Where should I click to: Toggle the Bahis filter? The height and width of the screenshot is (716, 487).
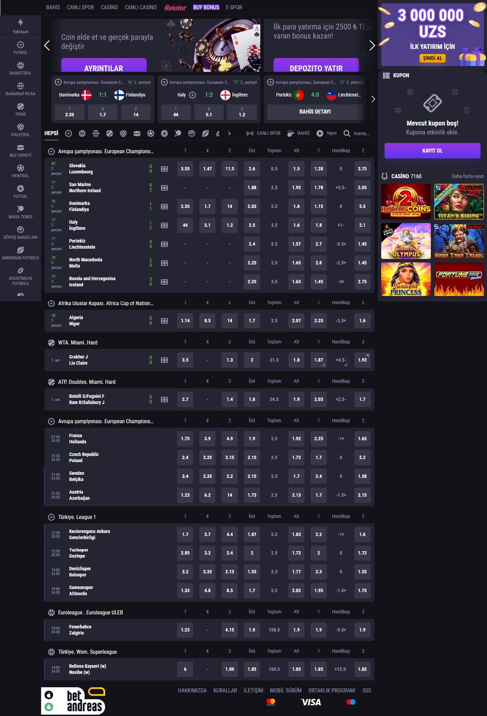pos(298,133)
